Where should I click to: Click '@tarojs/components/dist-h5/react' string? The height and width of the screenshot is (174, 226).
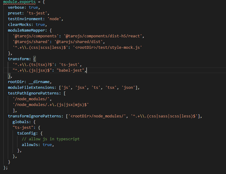103,36
